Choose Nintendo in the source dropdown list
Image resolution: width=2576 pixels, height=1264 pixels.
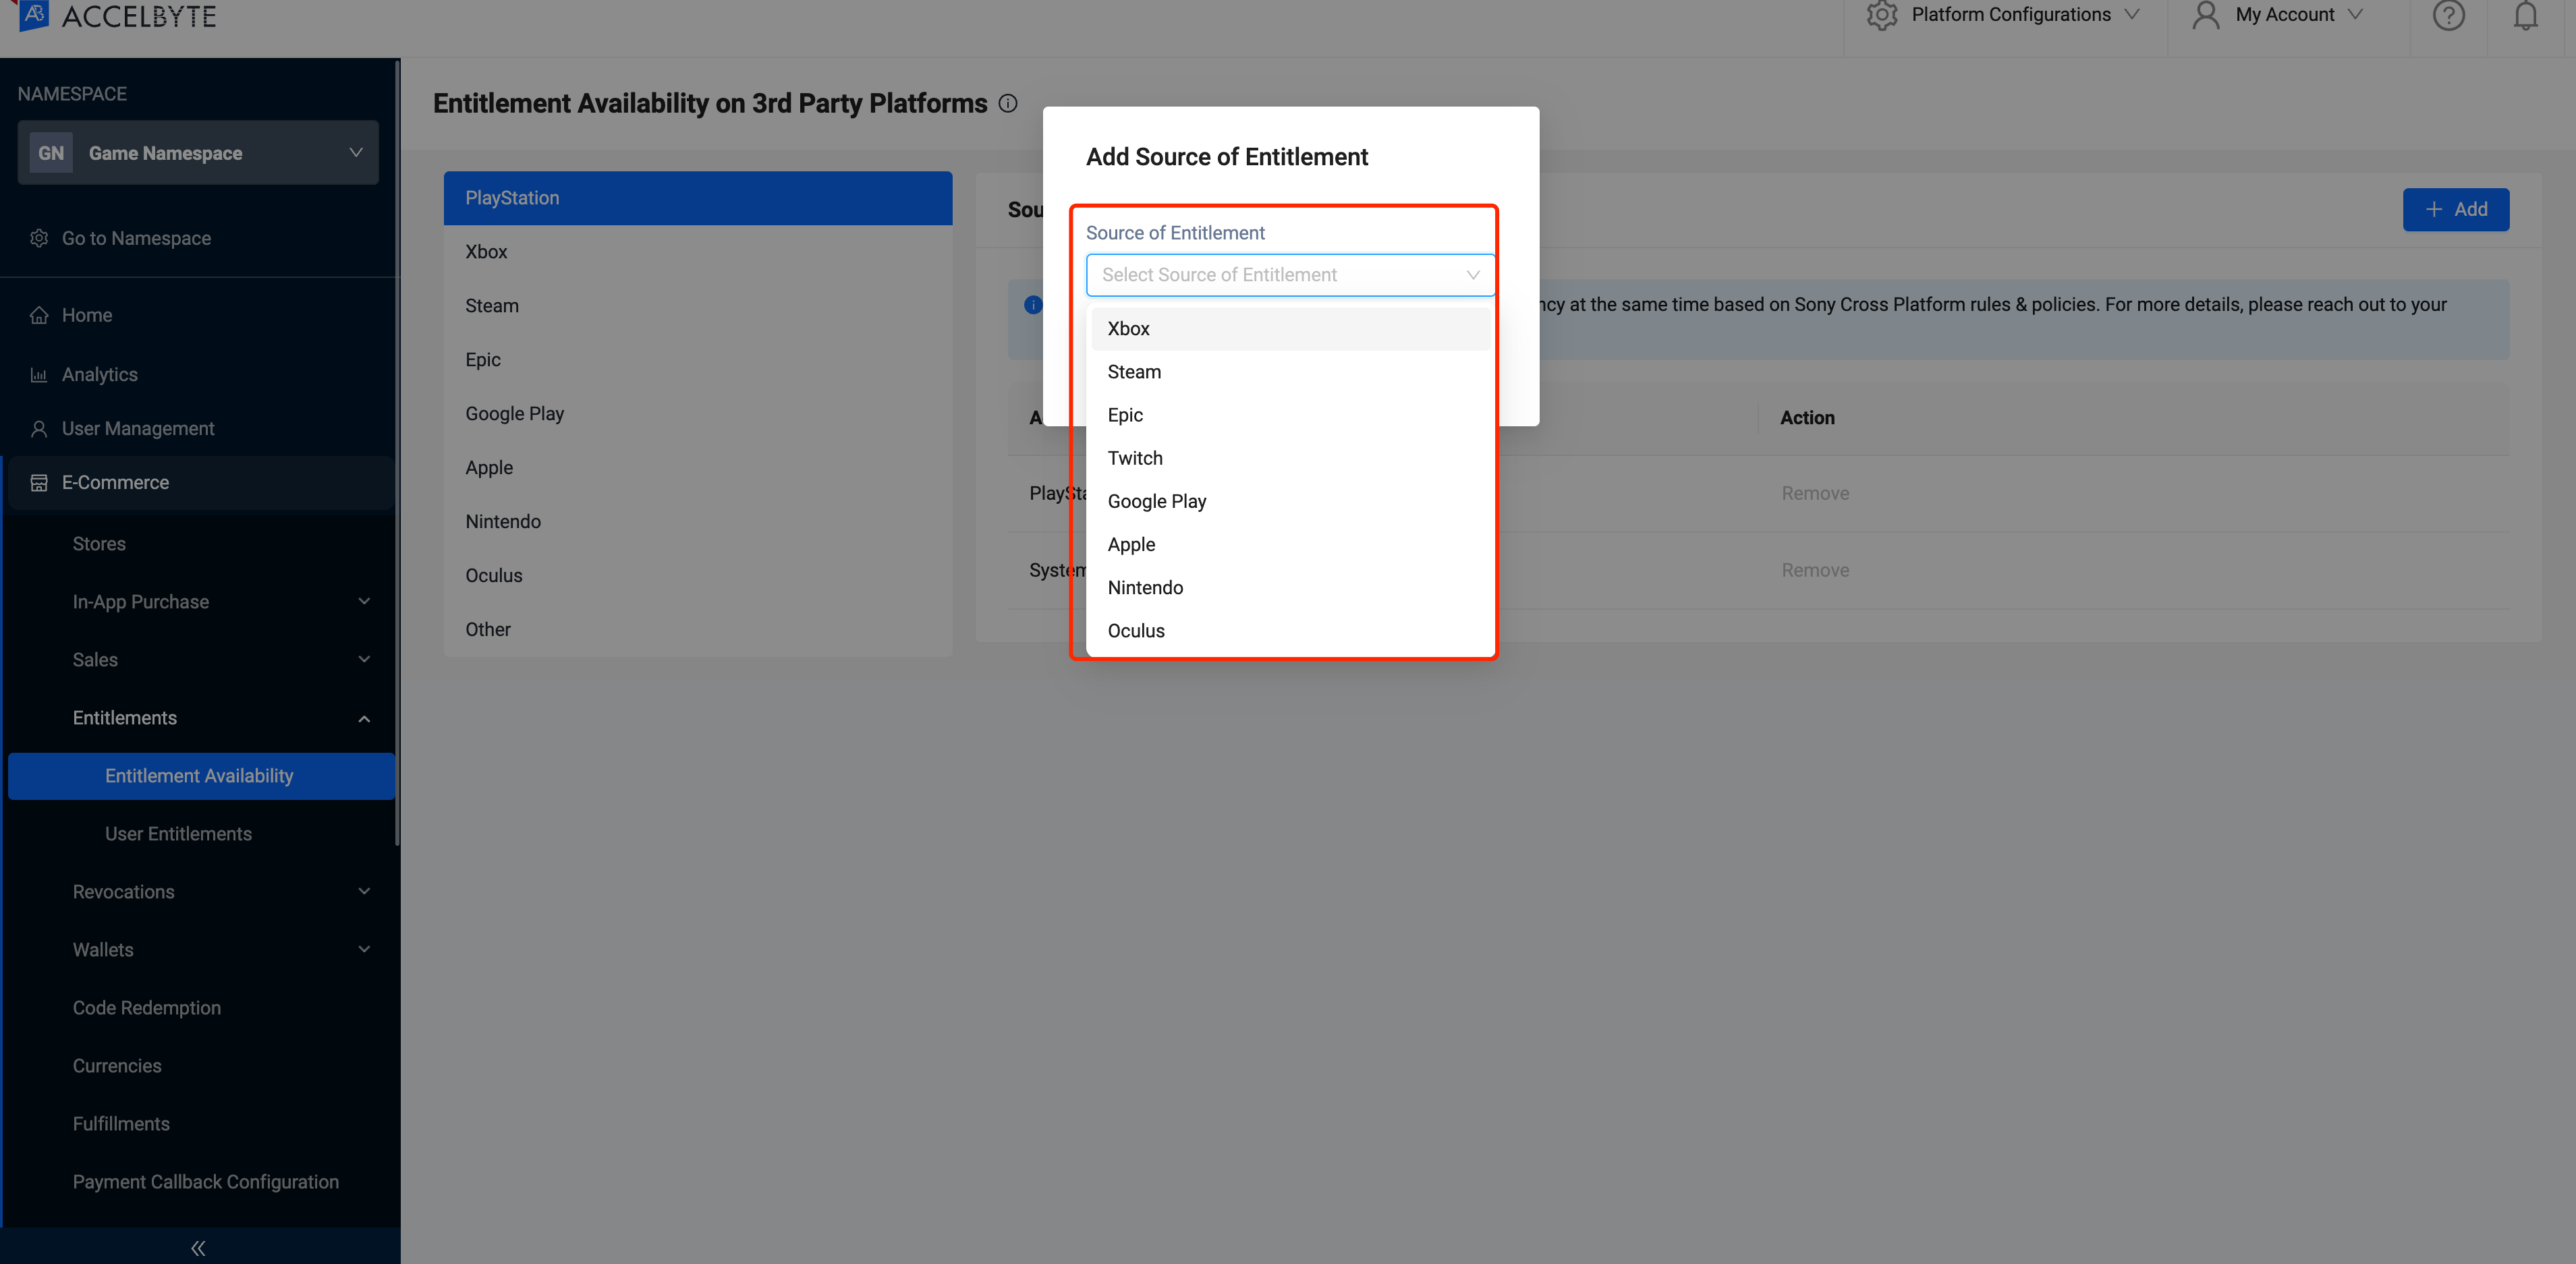[x=1290, y=588]
